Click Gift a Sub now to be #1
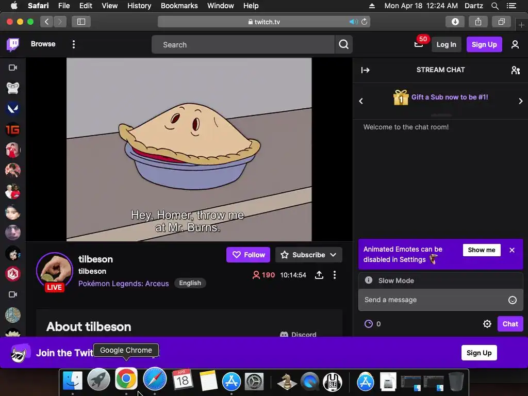This screenshot has width=528, height=396. (450, 97)
